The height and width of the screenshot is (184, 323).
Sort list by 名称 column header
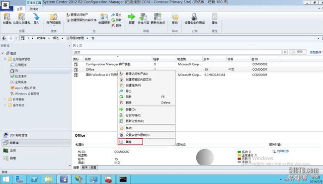[118, 59]
